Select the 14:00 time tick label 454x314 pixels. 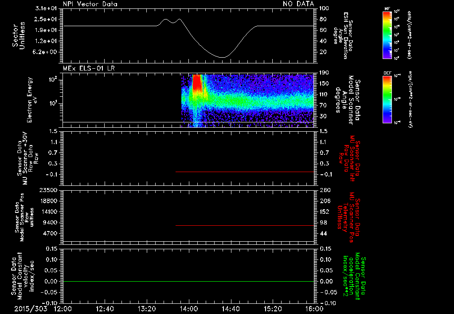pos(189,309)
